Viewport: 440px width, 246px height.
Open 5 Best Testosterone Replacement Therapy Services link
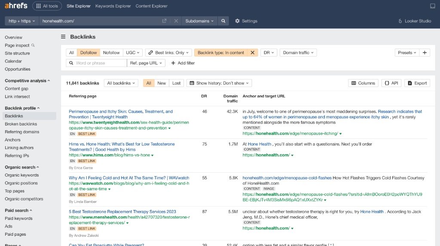pos(122,212)
